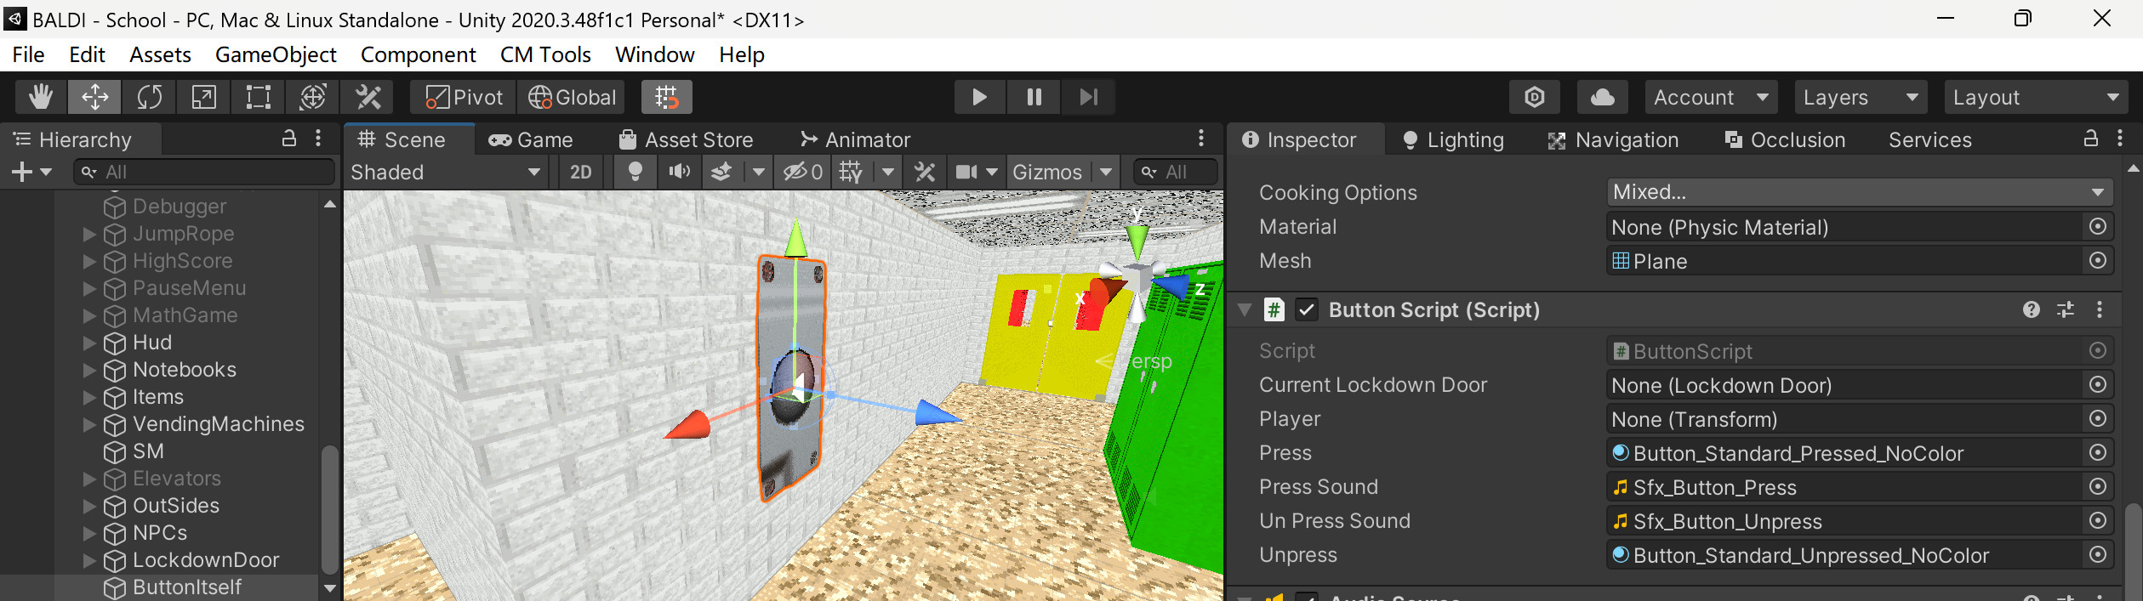Screen dimensions: 2143x601
Task: Click the Play button
Action: [x=979, y=97]
